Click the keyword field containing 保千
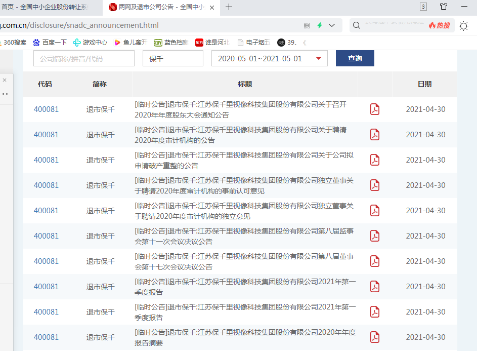The image size is (477, 351). [173, 58]
